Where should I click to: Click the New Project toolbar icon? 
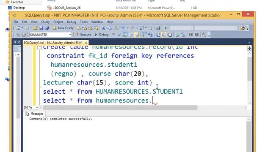(x=18, y=28)
